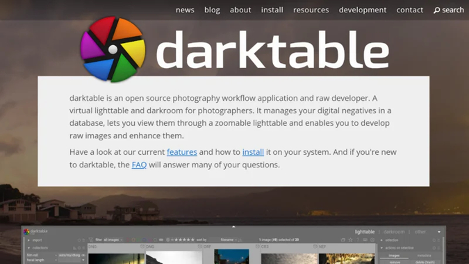Click the star rating filter
The image size is (469, 264).
185,240
